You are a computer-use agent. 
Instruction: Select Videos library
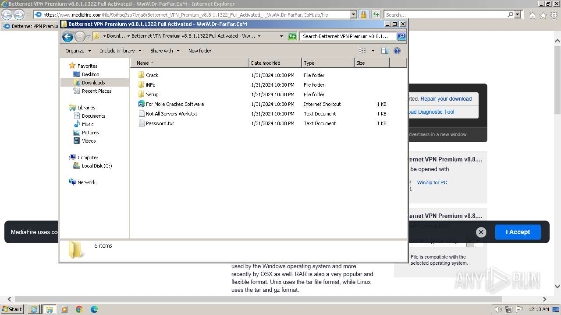click(x=85, y=141)
